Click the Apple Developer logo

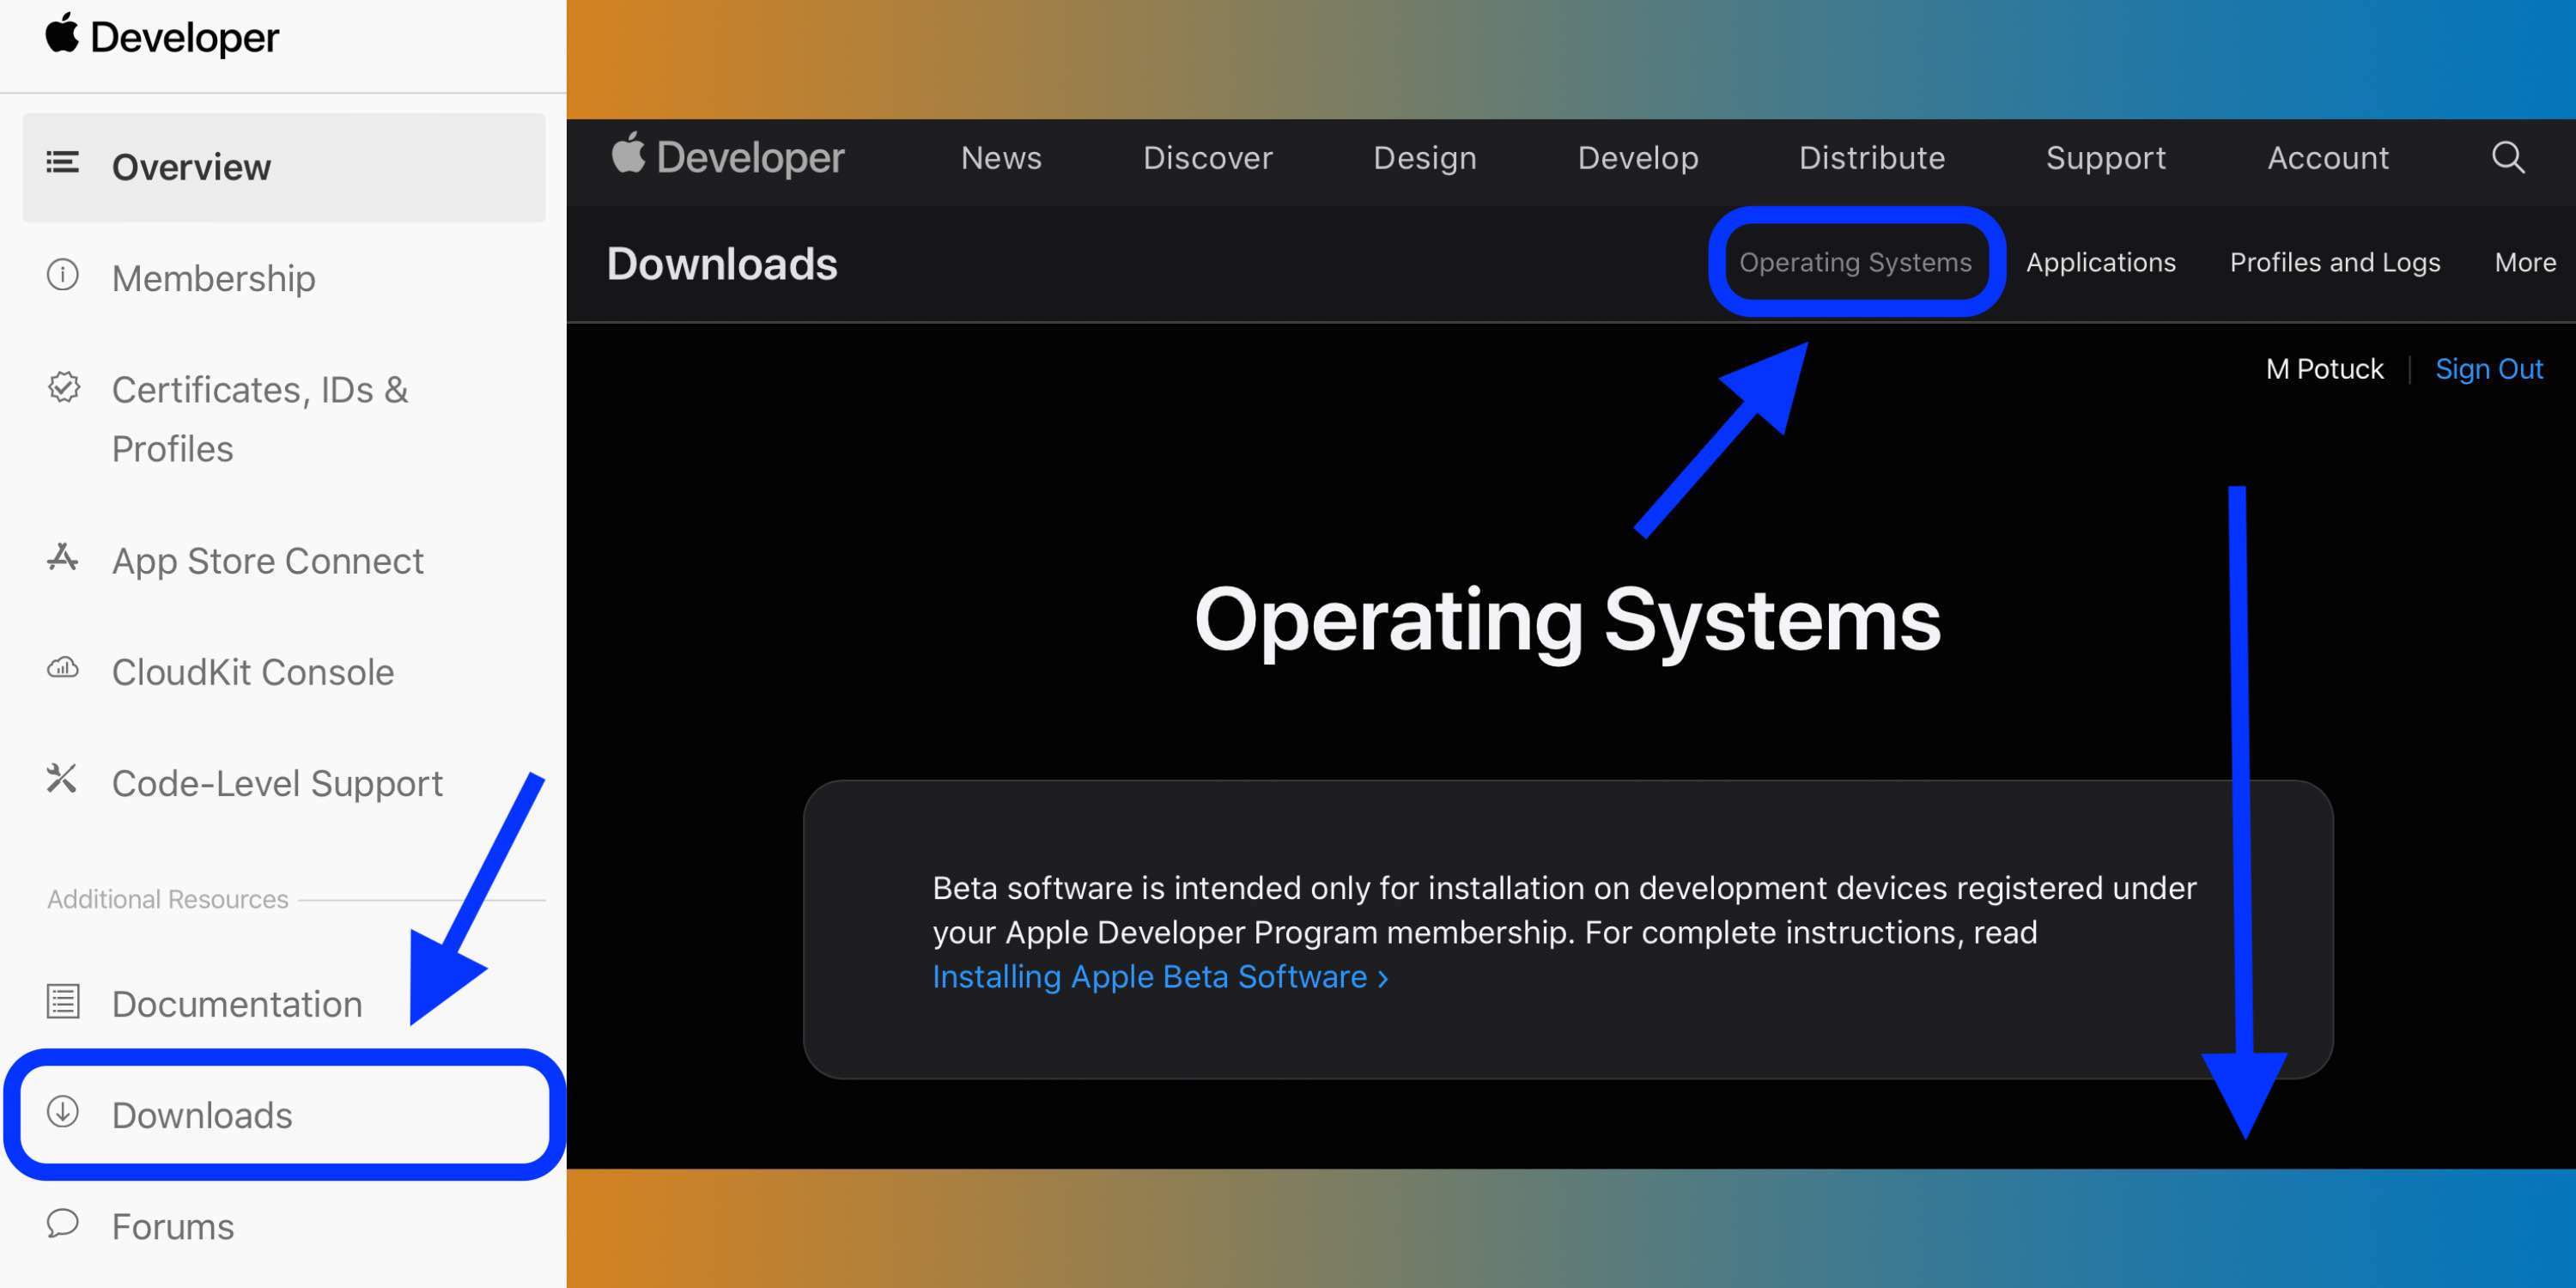click(727, 157)
